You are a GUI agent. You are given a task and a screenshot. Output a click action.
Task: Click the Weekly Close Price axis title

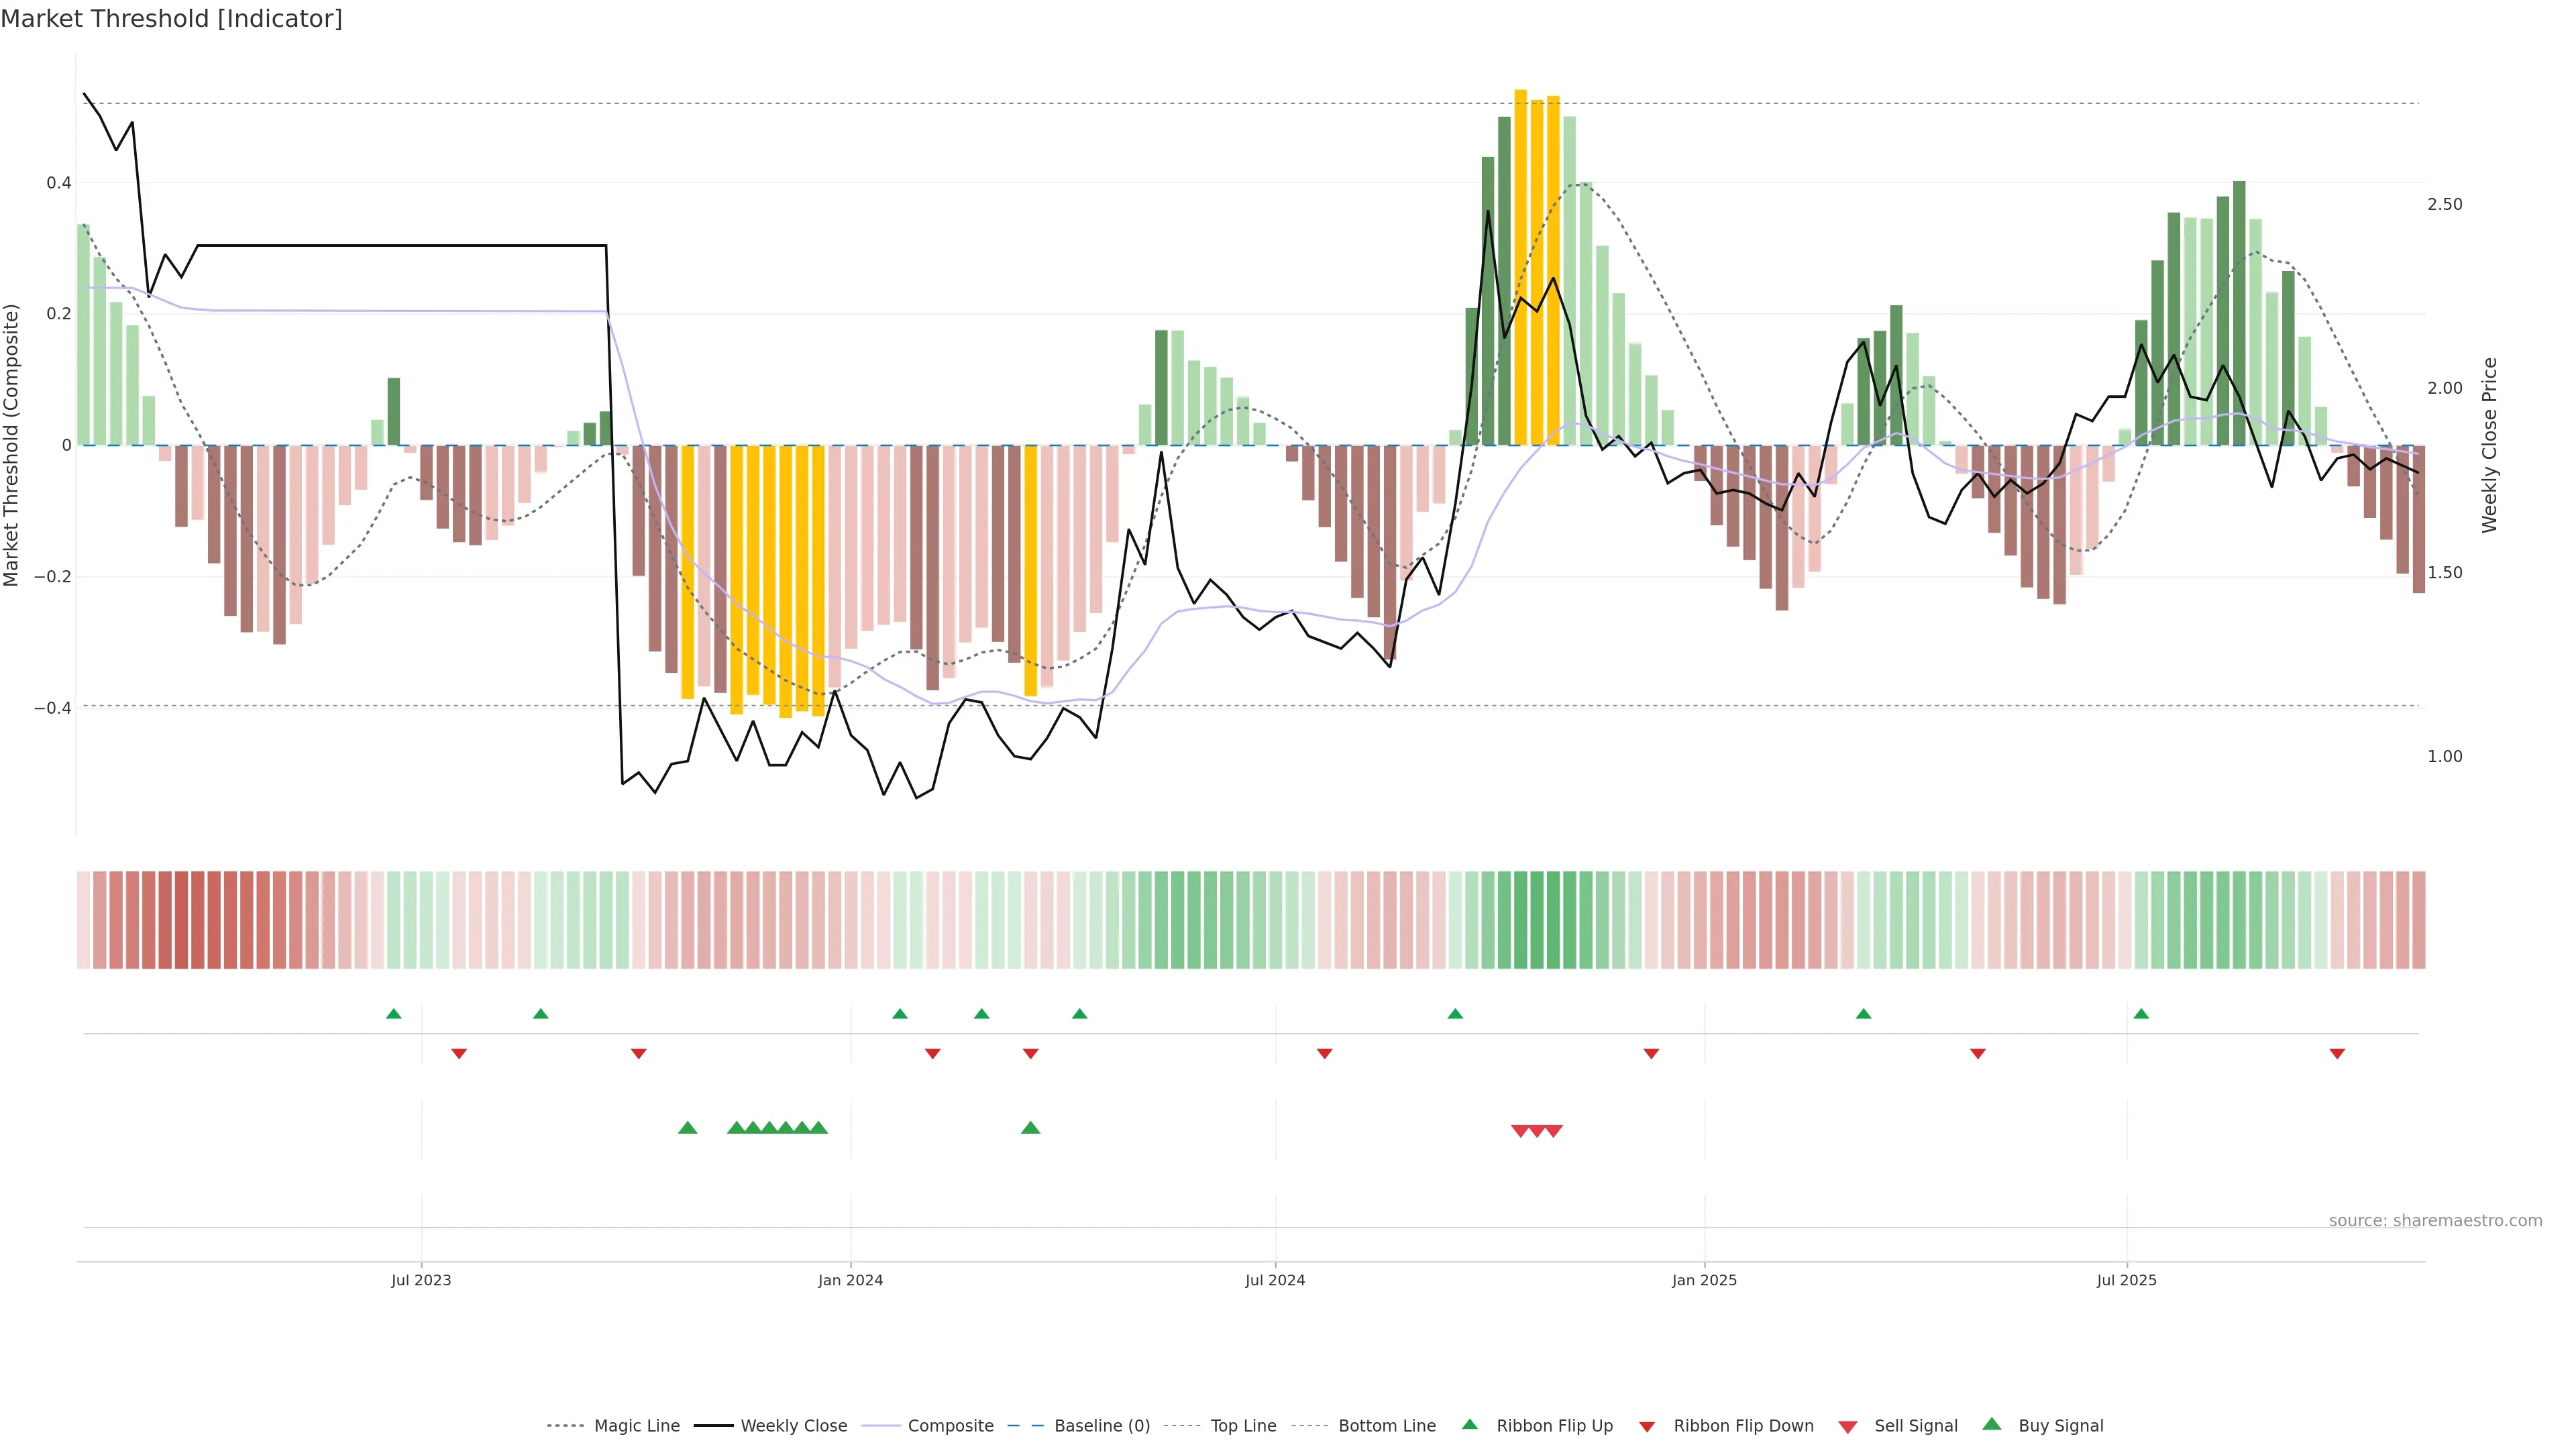point(2489,445)
